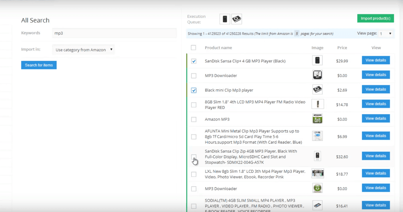Uncheck Black mini Clip Mp3 player checkbox
Screen dimensions: 403x212
coord(194,90)
